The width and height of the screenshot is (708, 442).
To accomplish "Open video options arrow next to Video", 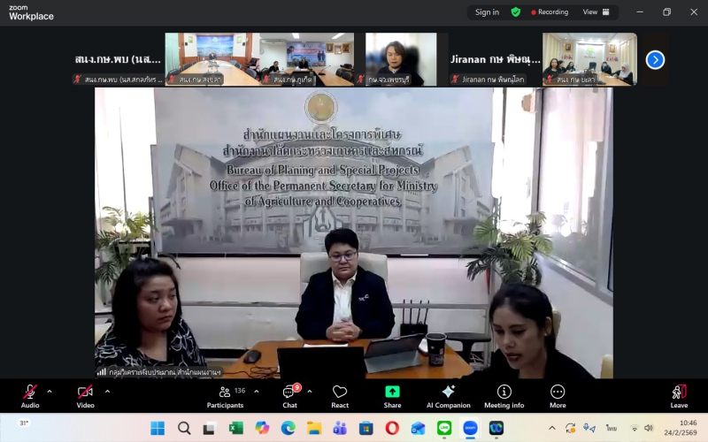I will (107, 391).
